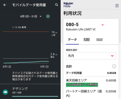Tap the 1.12 GB 使用 label
Viewport: 121px width, 99px height.
coord(19,27)
